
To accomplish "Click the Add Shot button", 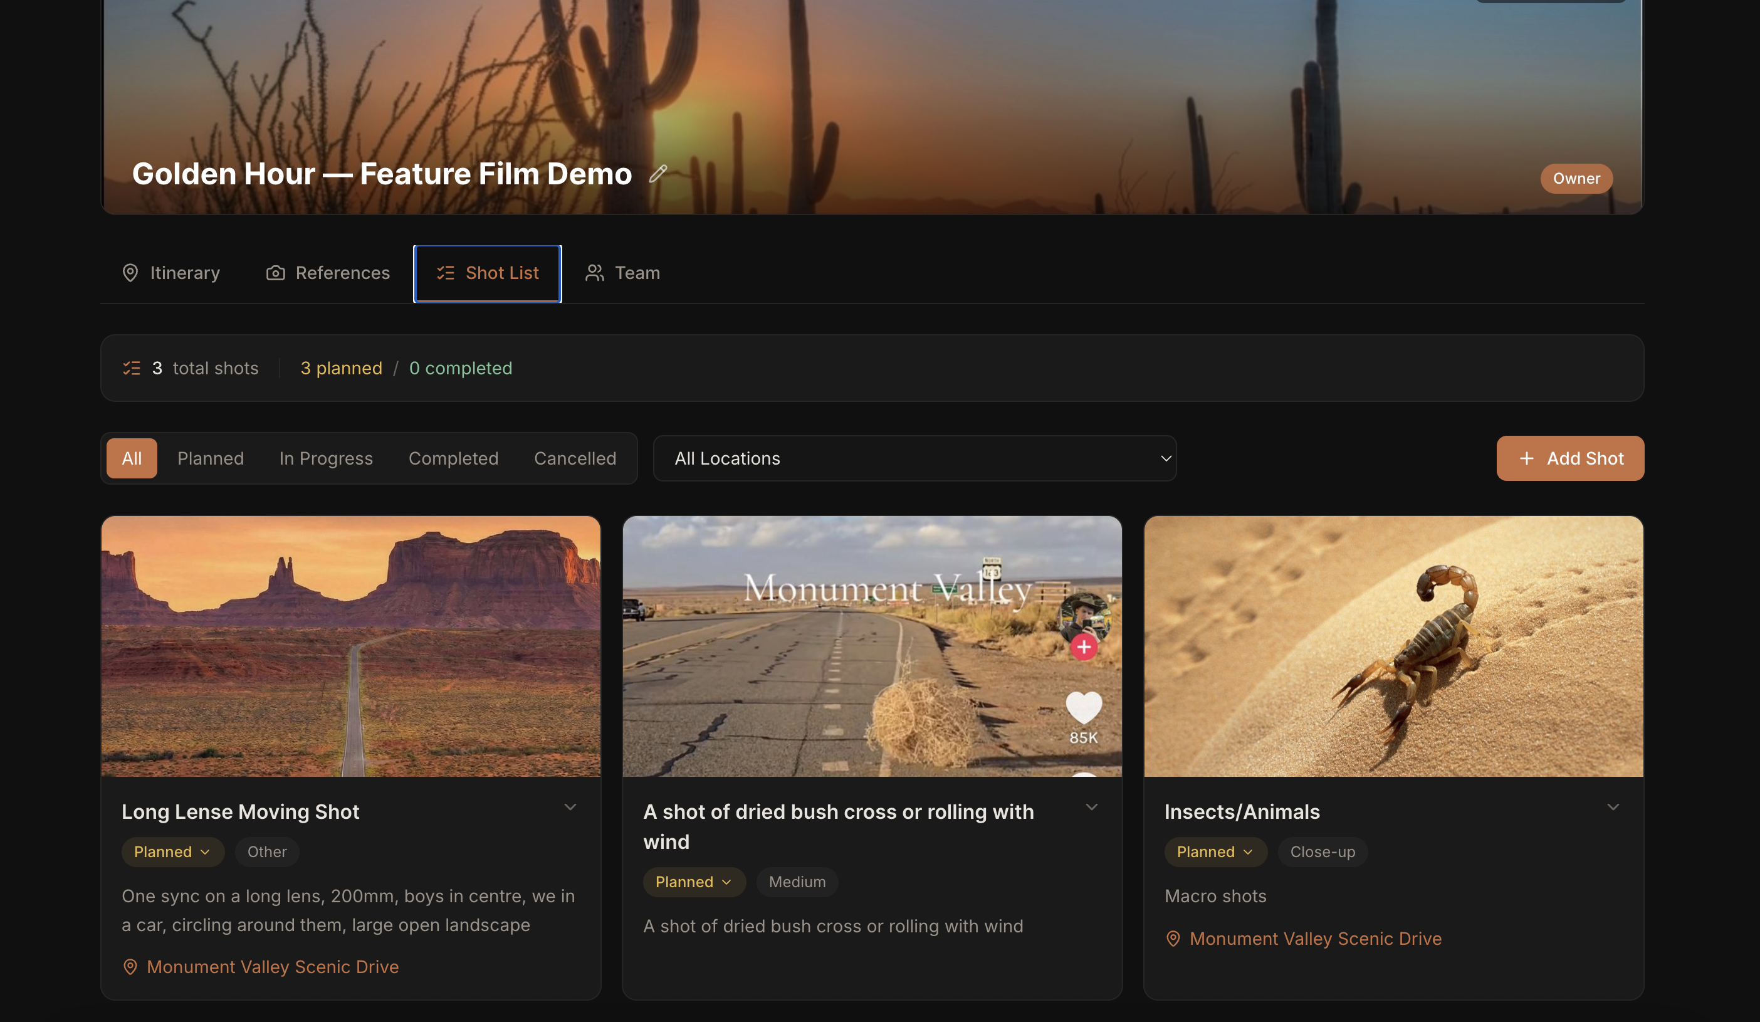I will [x=1570, y=458].
